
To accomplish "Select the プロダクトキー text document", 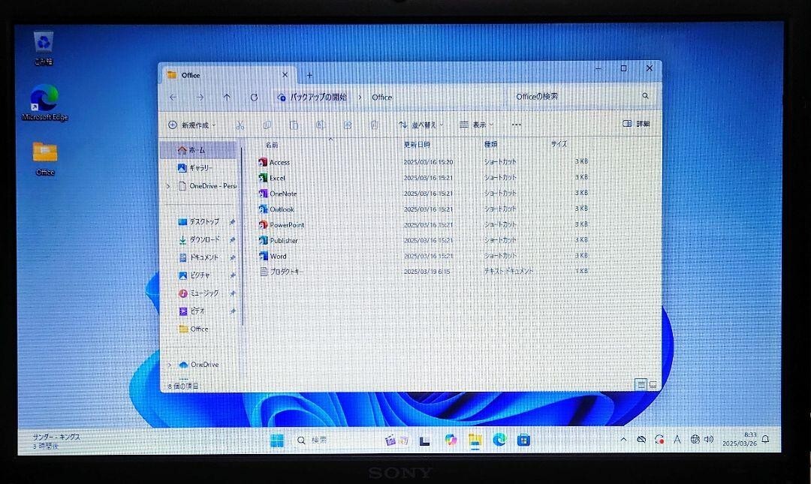I will [281, 272].
